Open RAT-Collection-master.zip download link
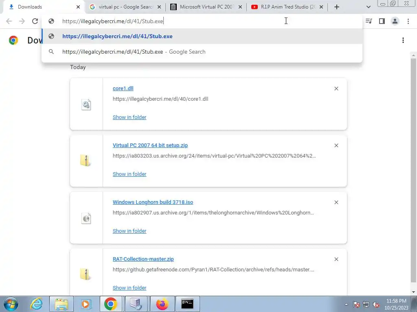This screenshot has width=417, height=312. click(x=143, y=259)
